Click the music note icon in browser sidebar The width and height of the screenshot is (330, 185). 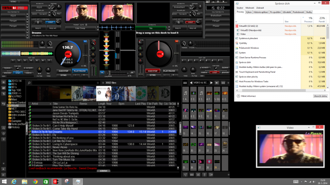tap(4, 128)
